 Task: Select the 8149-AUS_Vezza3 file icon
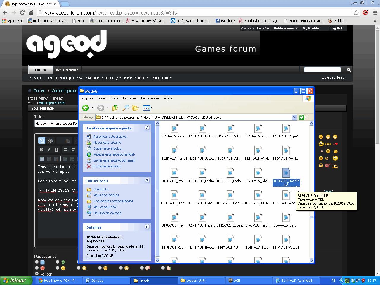pyautogui.click(x=286, y=240)
